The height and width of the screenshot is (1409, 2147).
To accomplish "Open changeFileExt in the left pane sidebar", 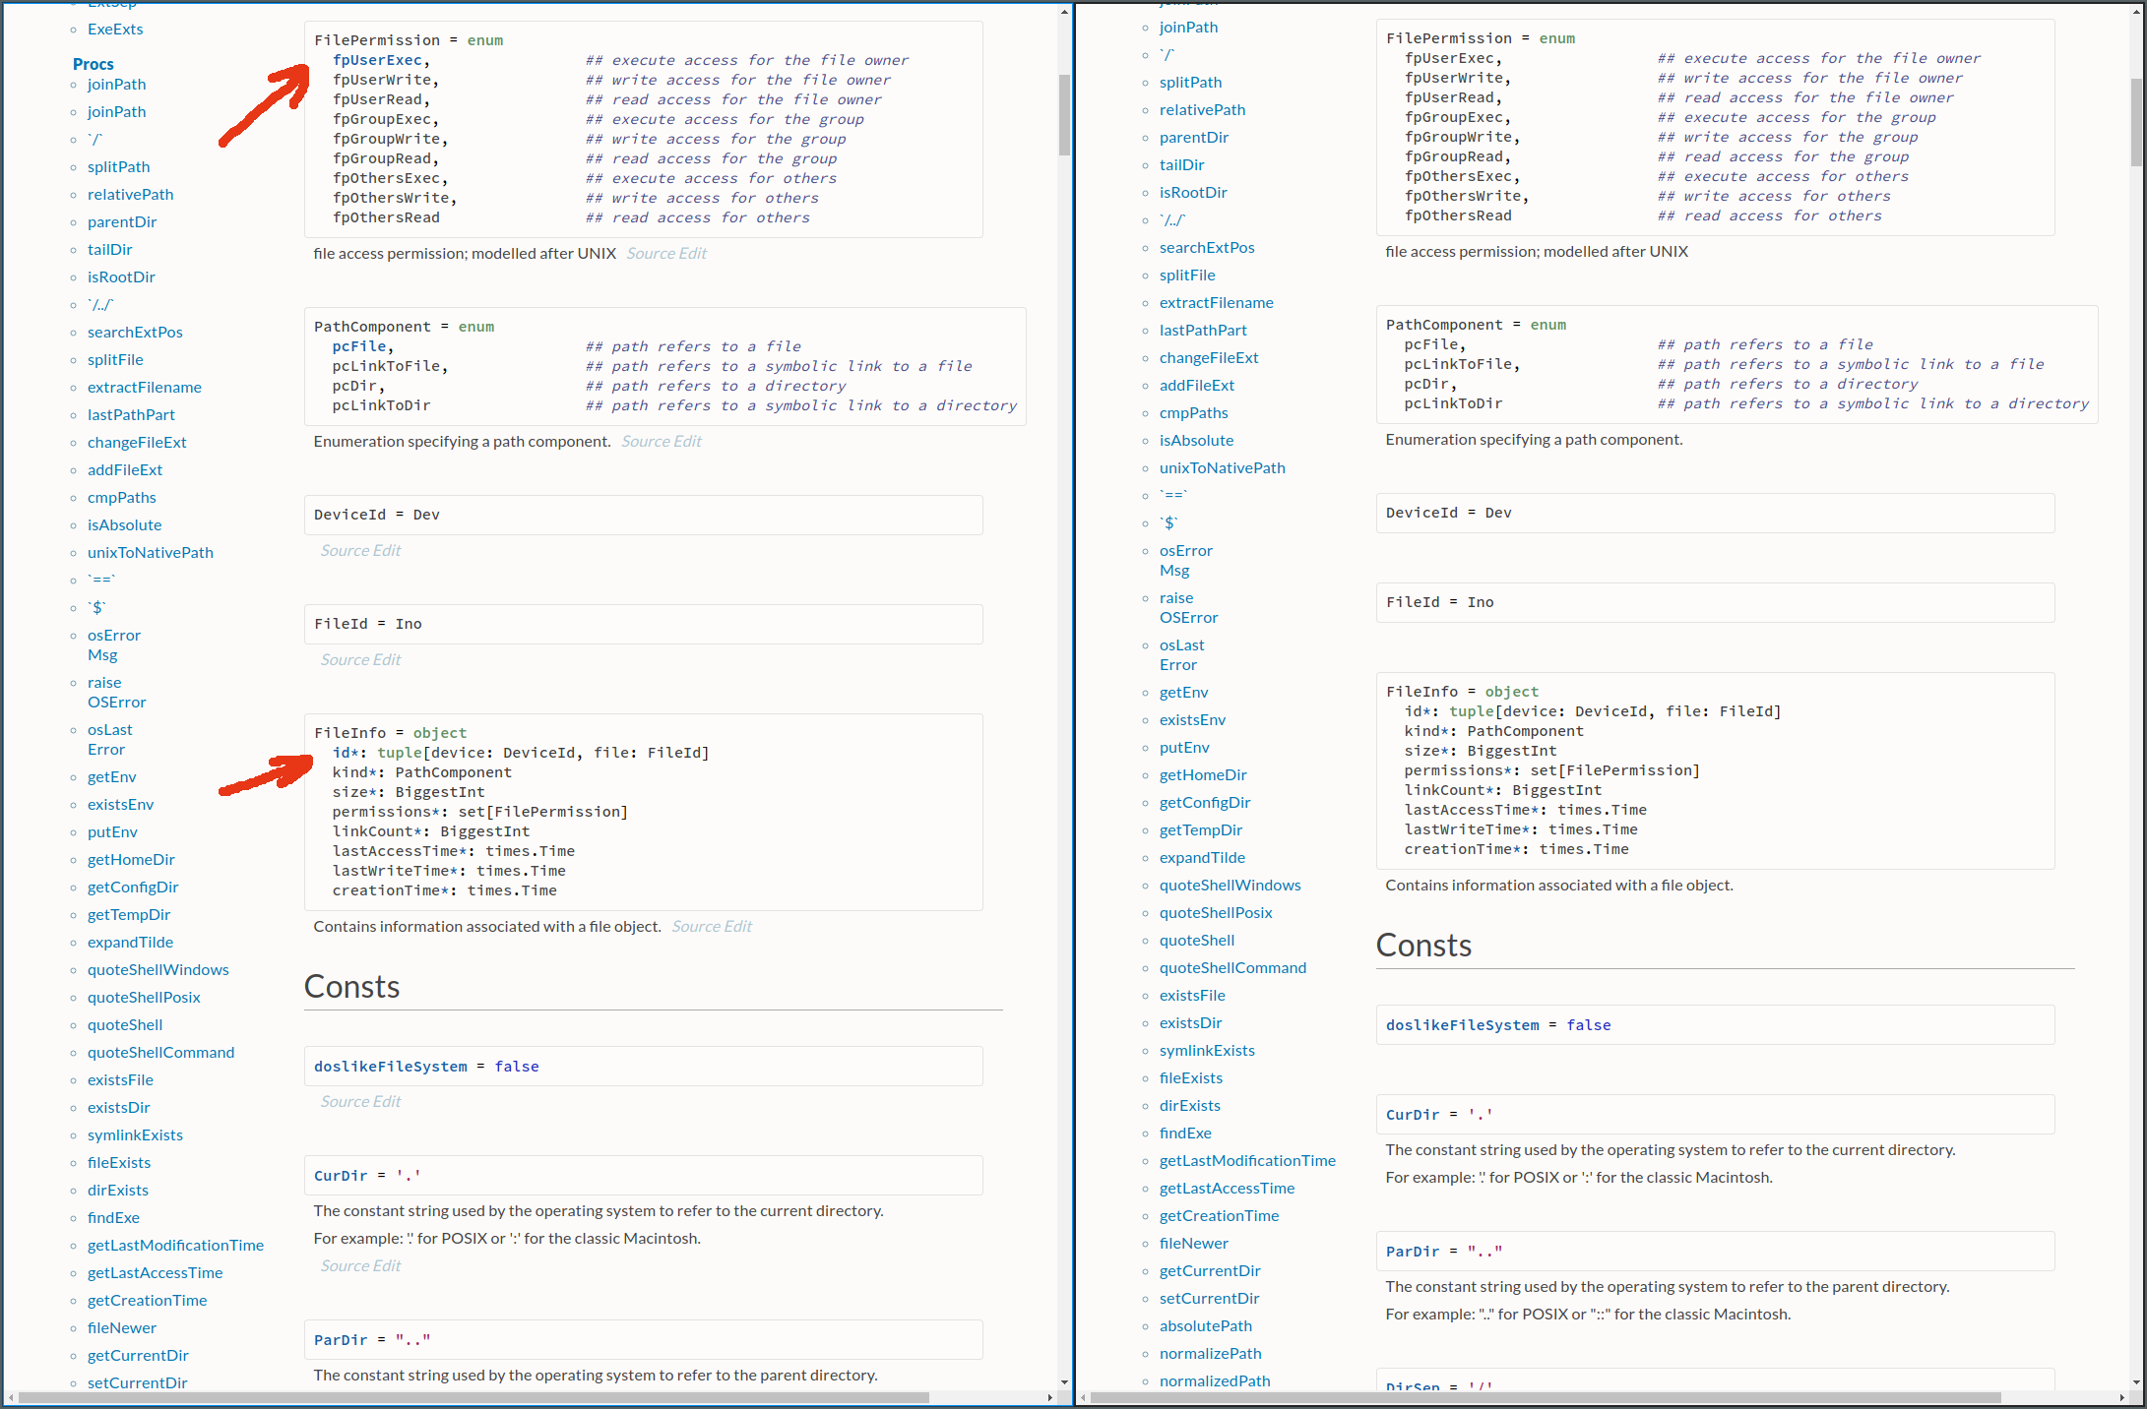I will tap(137, 443).
